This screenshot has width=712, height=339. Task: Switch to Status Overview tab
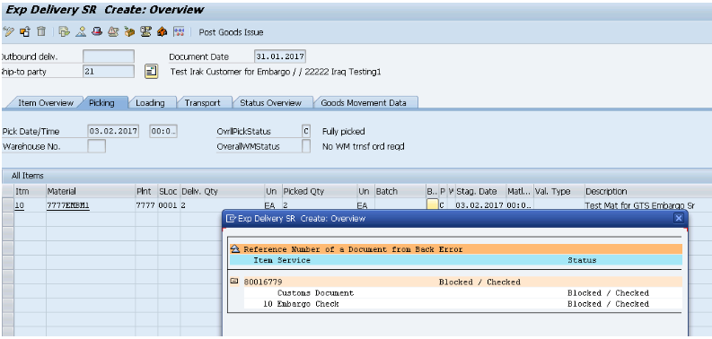(x=270, y=103)
